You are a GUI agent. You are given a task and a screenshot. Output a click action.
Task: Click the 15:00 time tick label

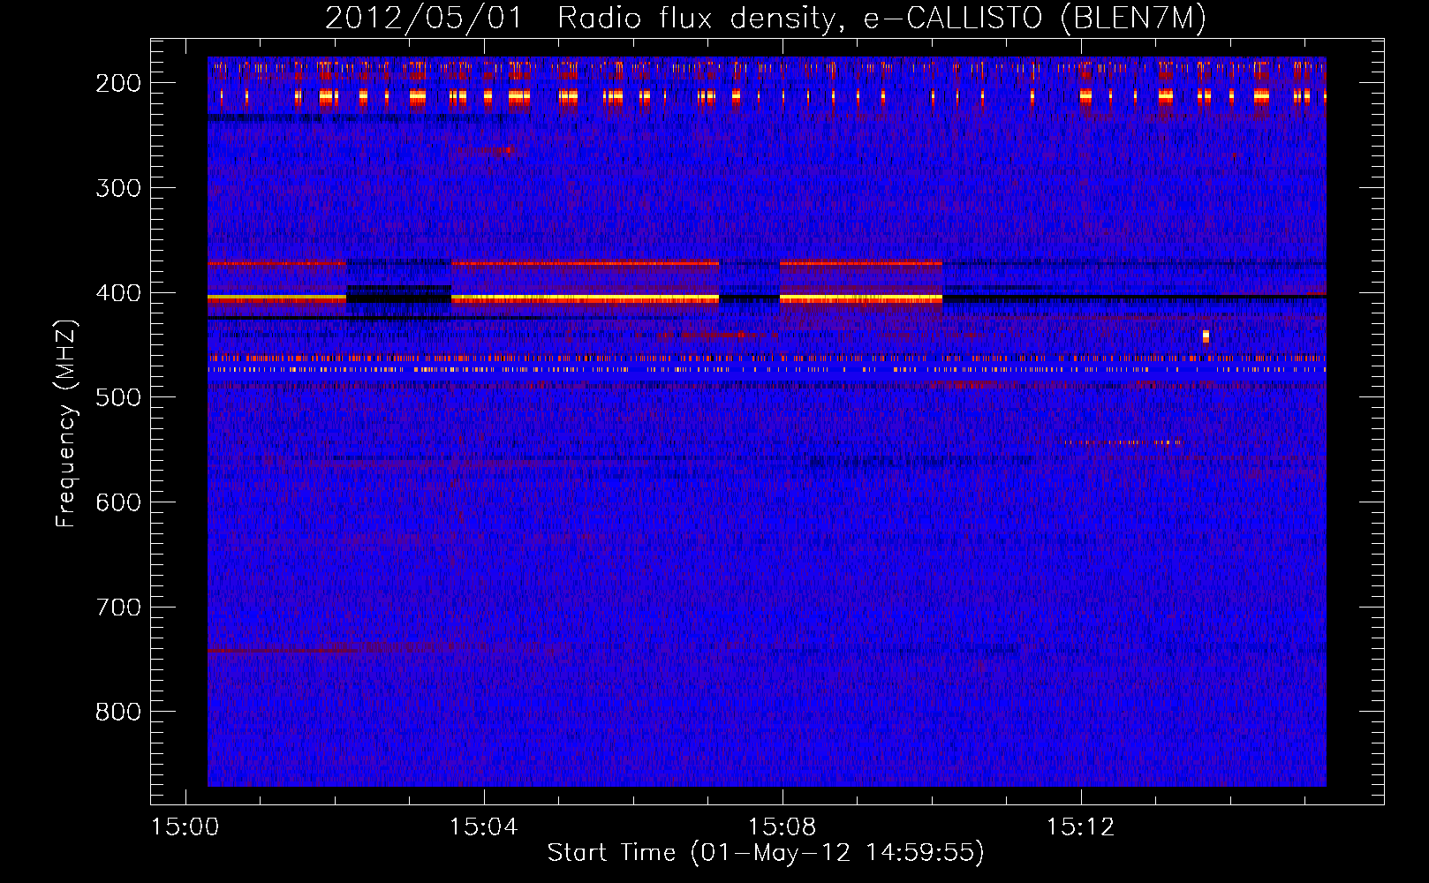click(185, 827)
